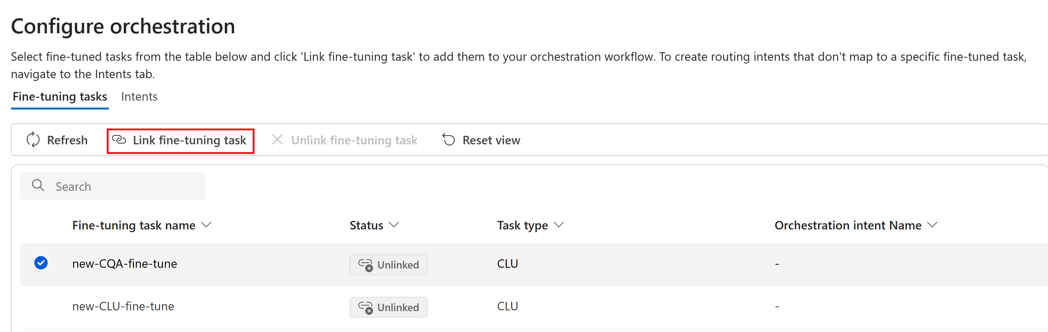The image size is (1048, 332).
Task: Click the unlinked chain icon for new-CLU-fine-tune
Action: (366, 308)
